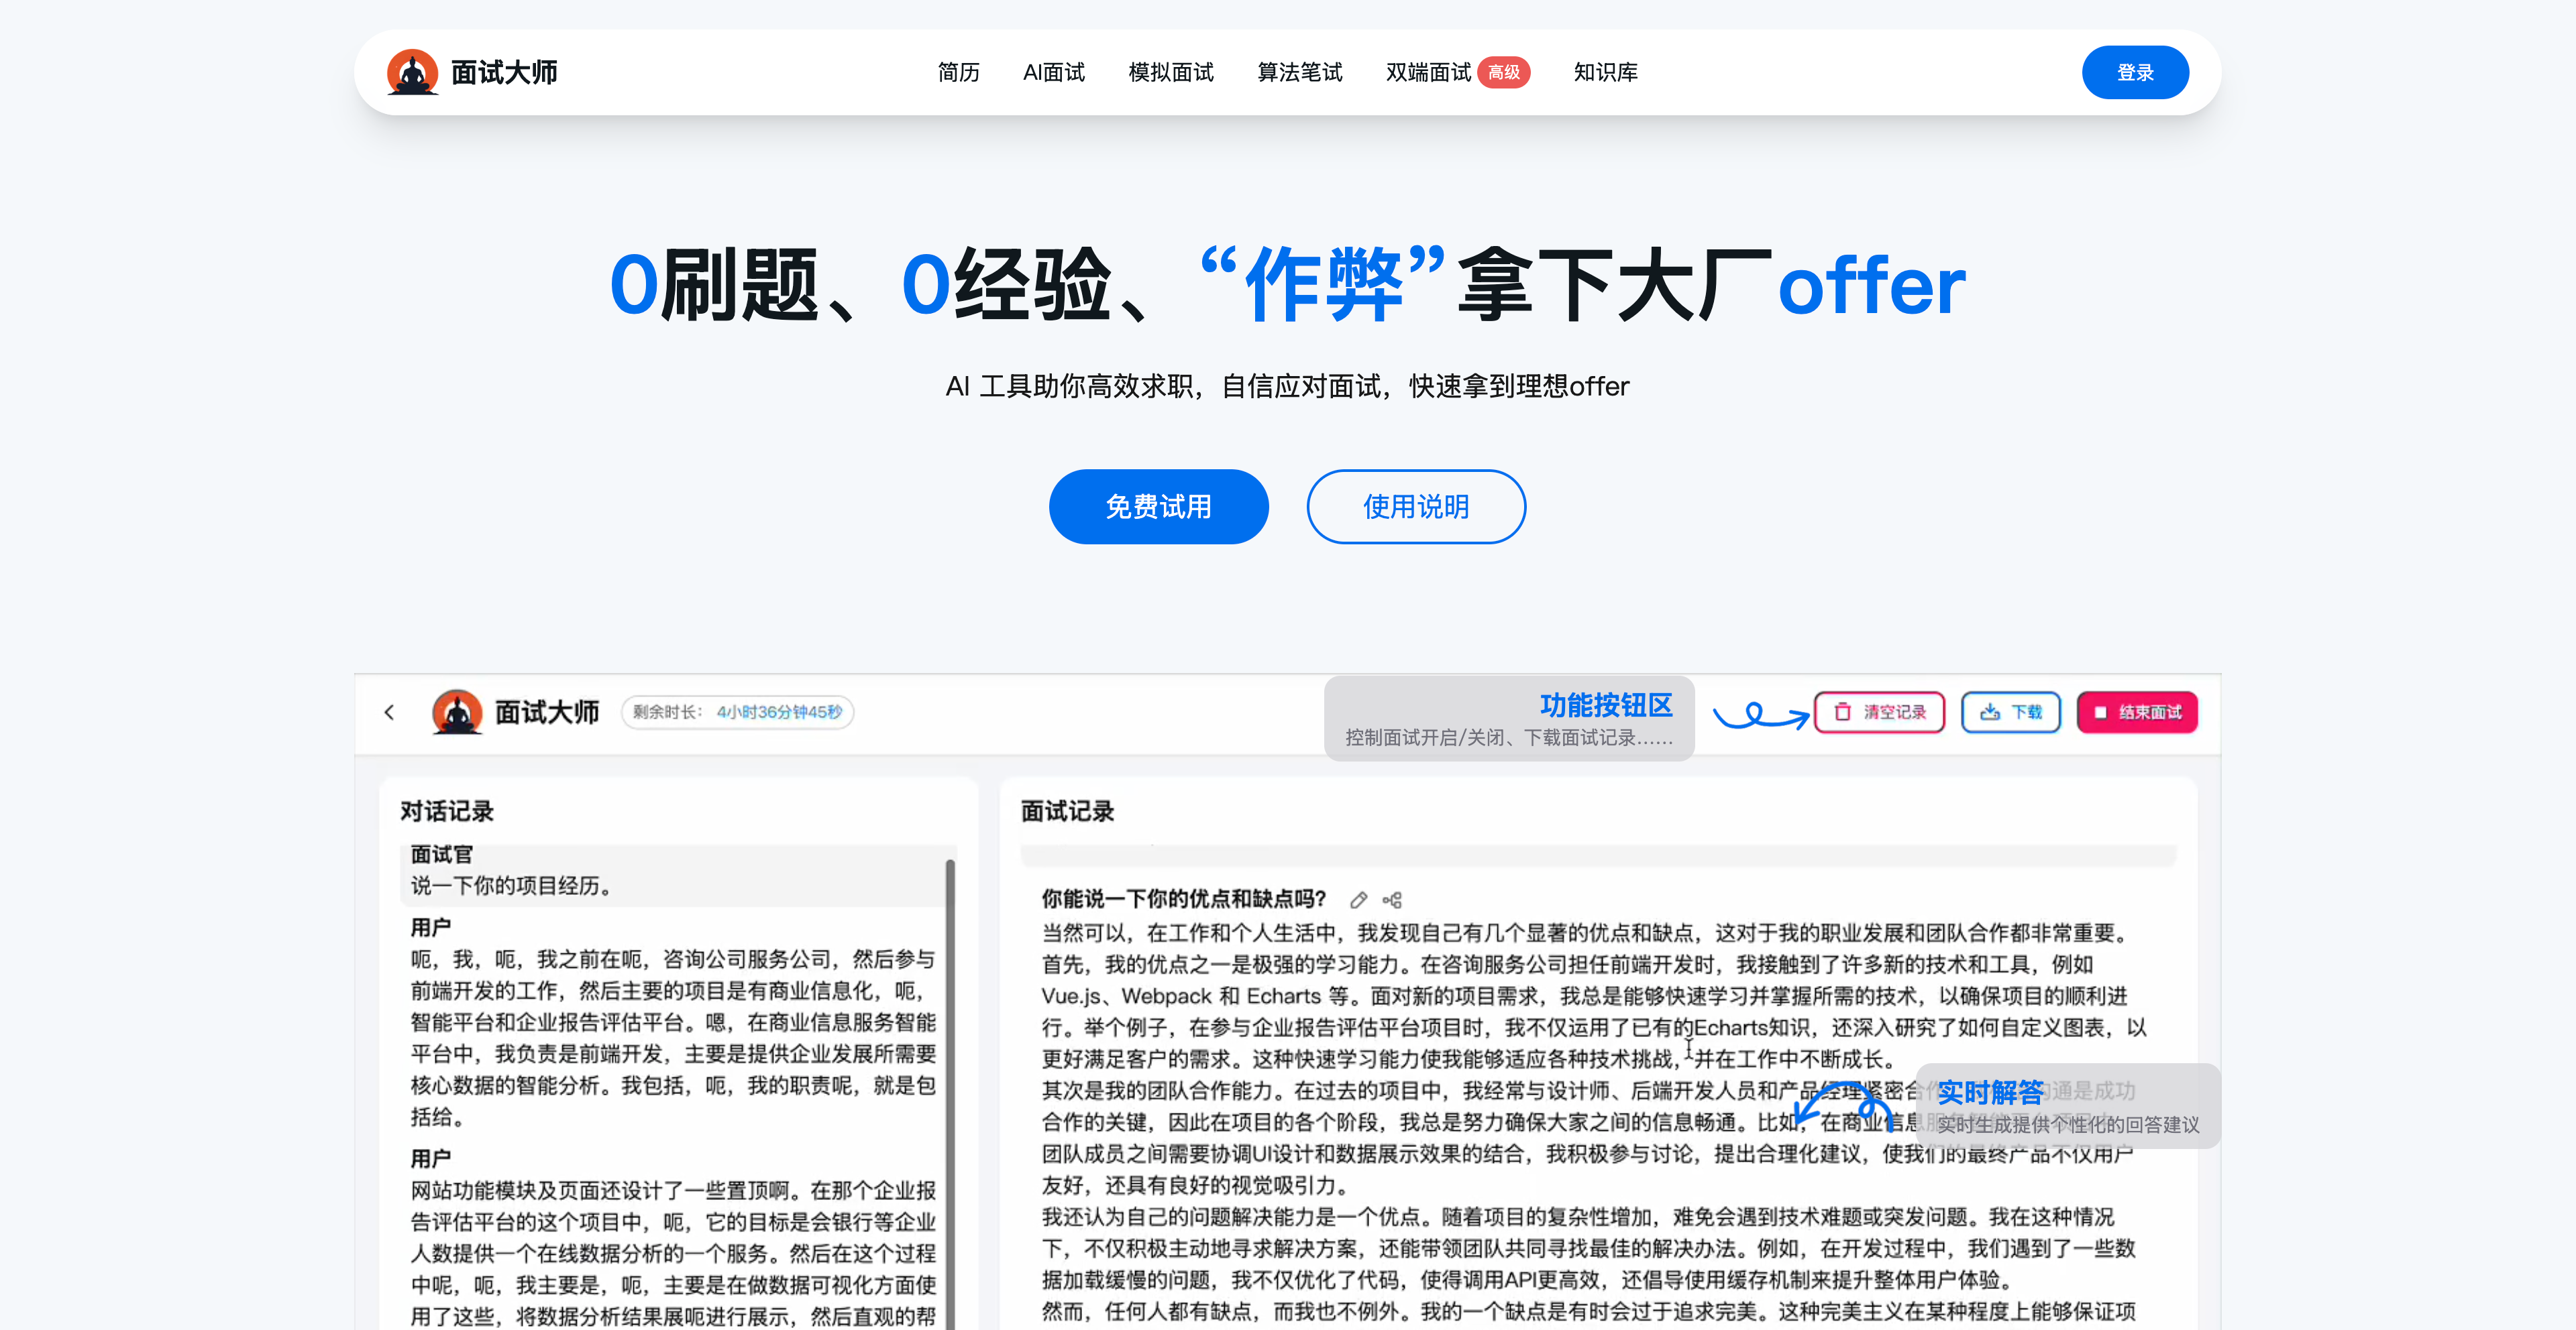Viewport: 2576px width, 1330px height.
Task: Click the 面试大师 logo in the navbar
Action: pyautogui.click(x=471, y=72)
